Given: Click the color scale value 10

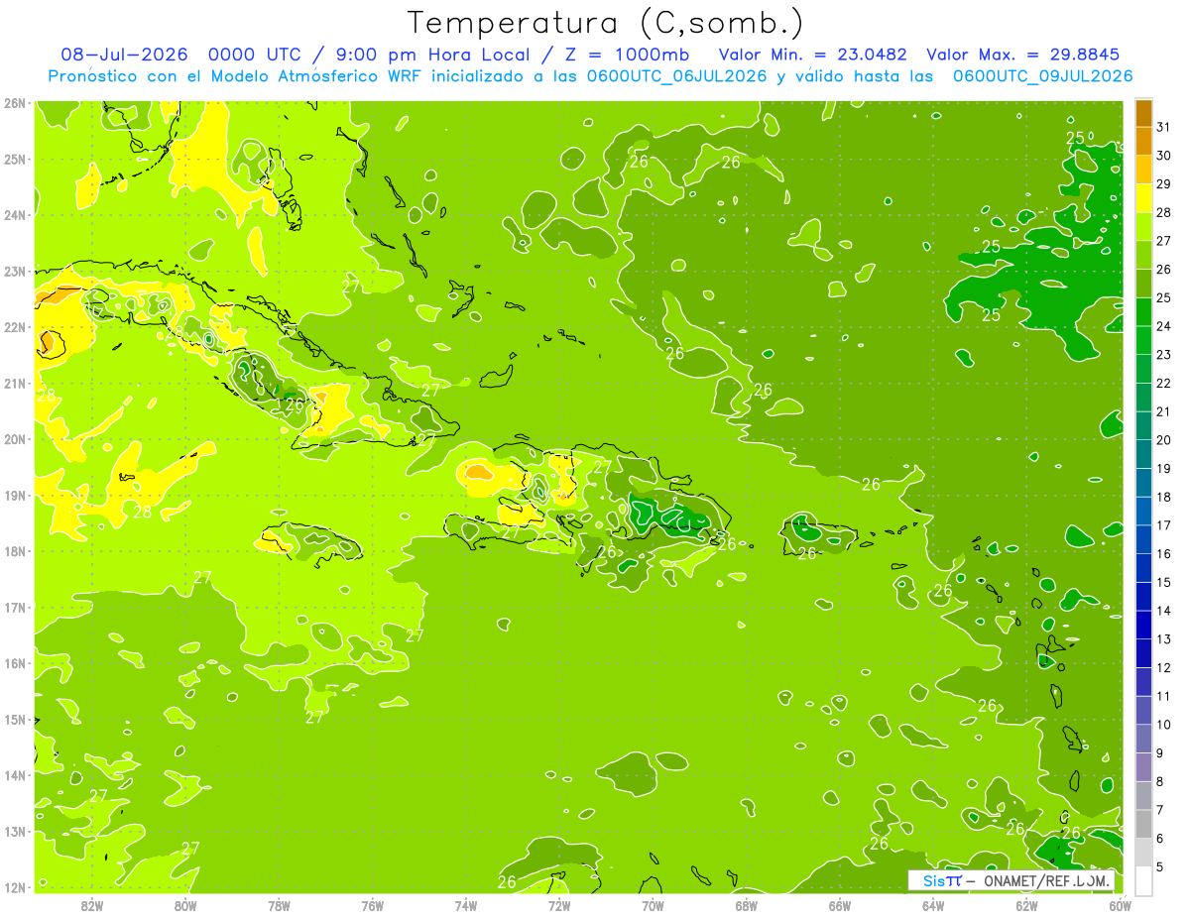Looking at the screenshot, I should click(1163, 726).
